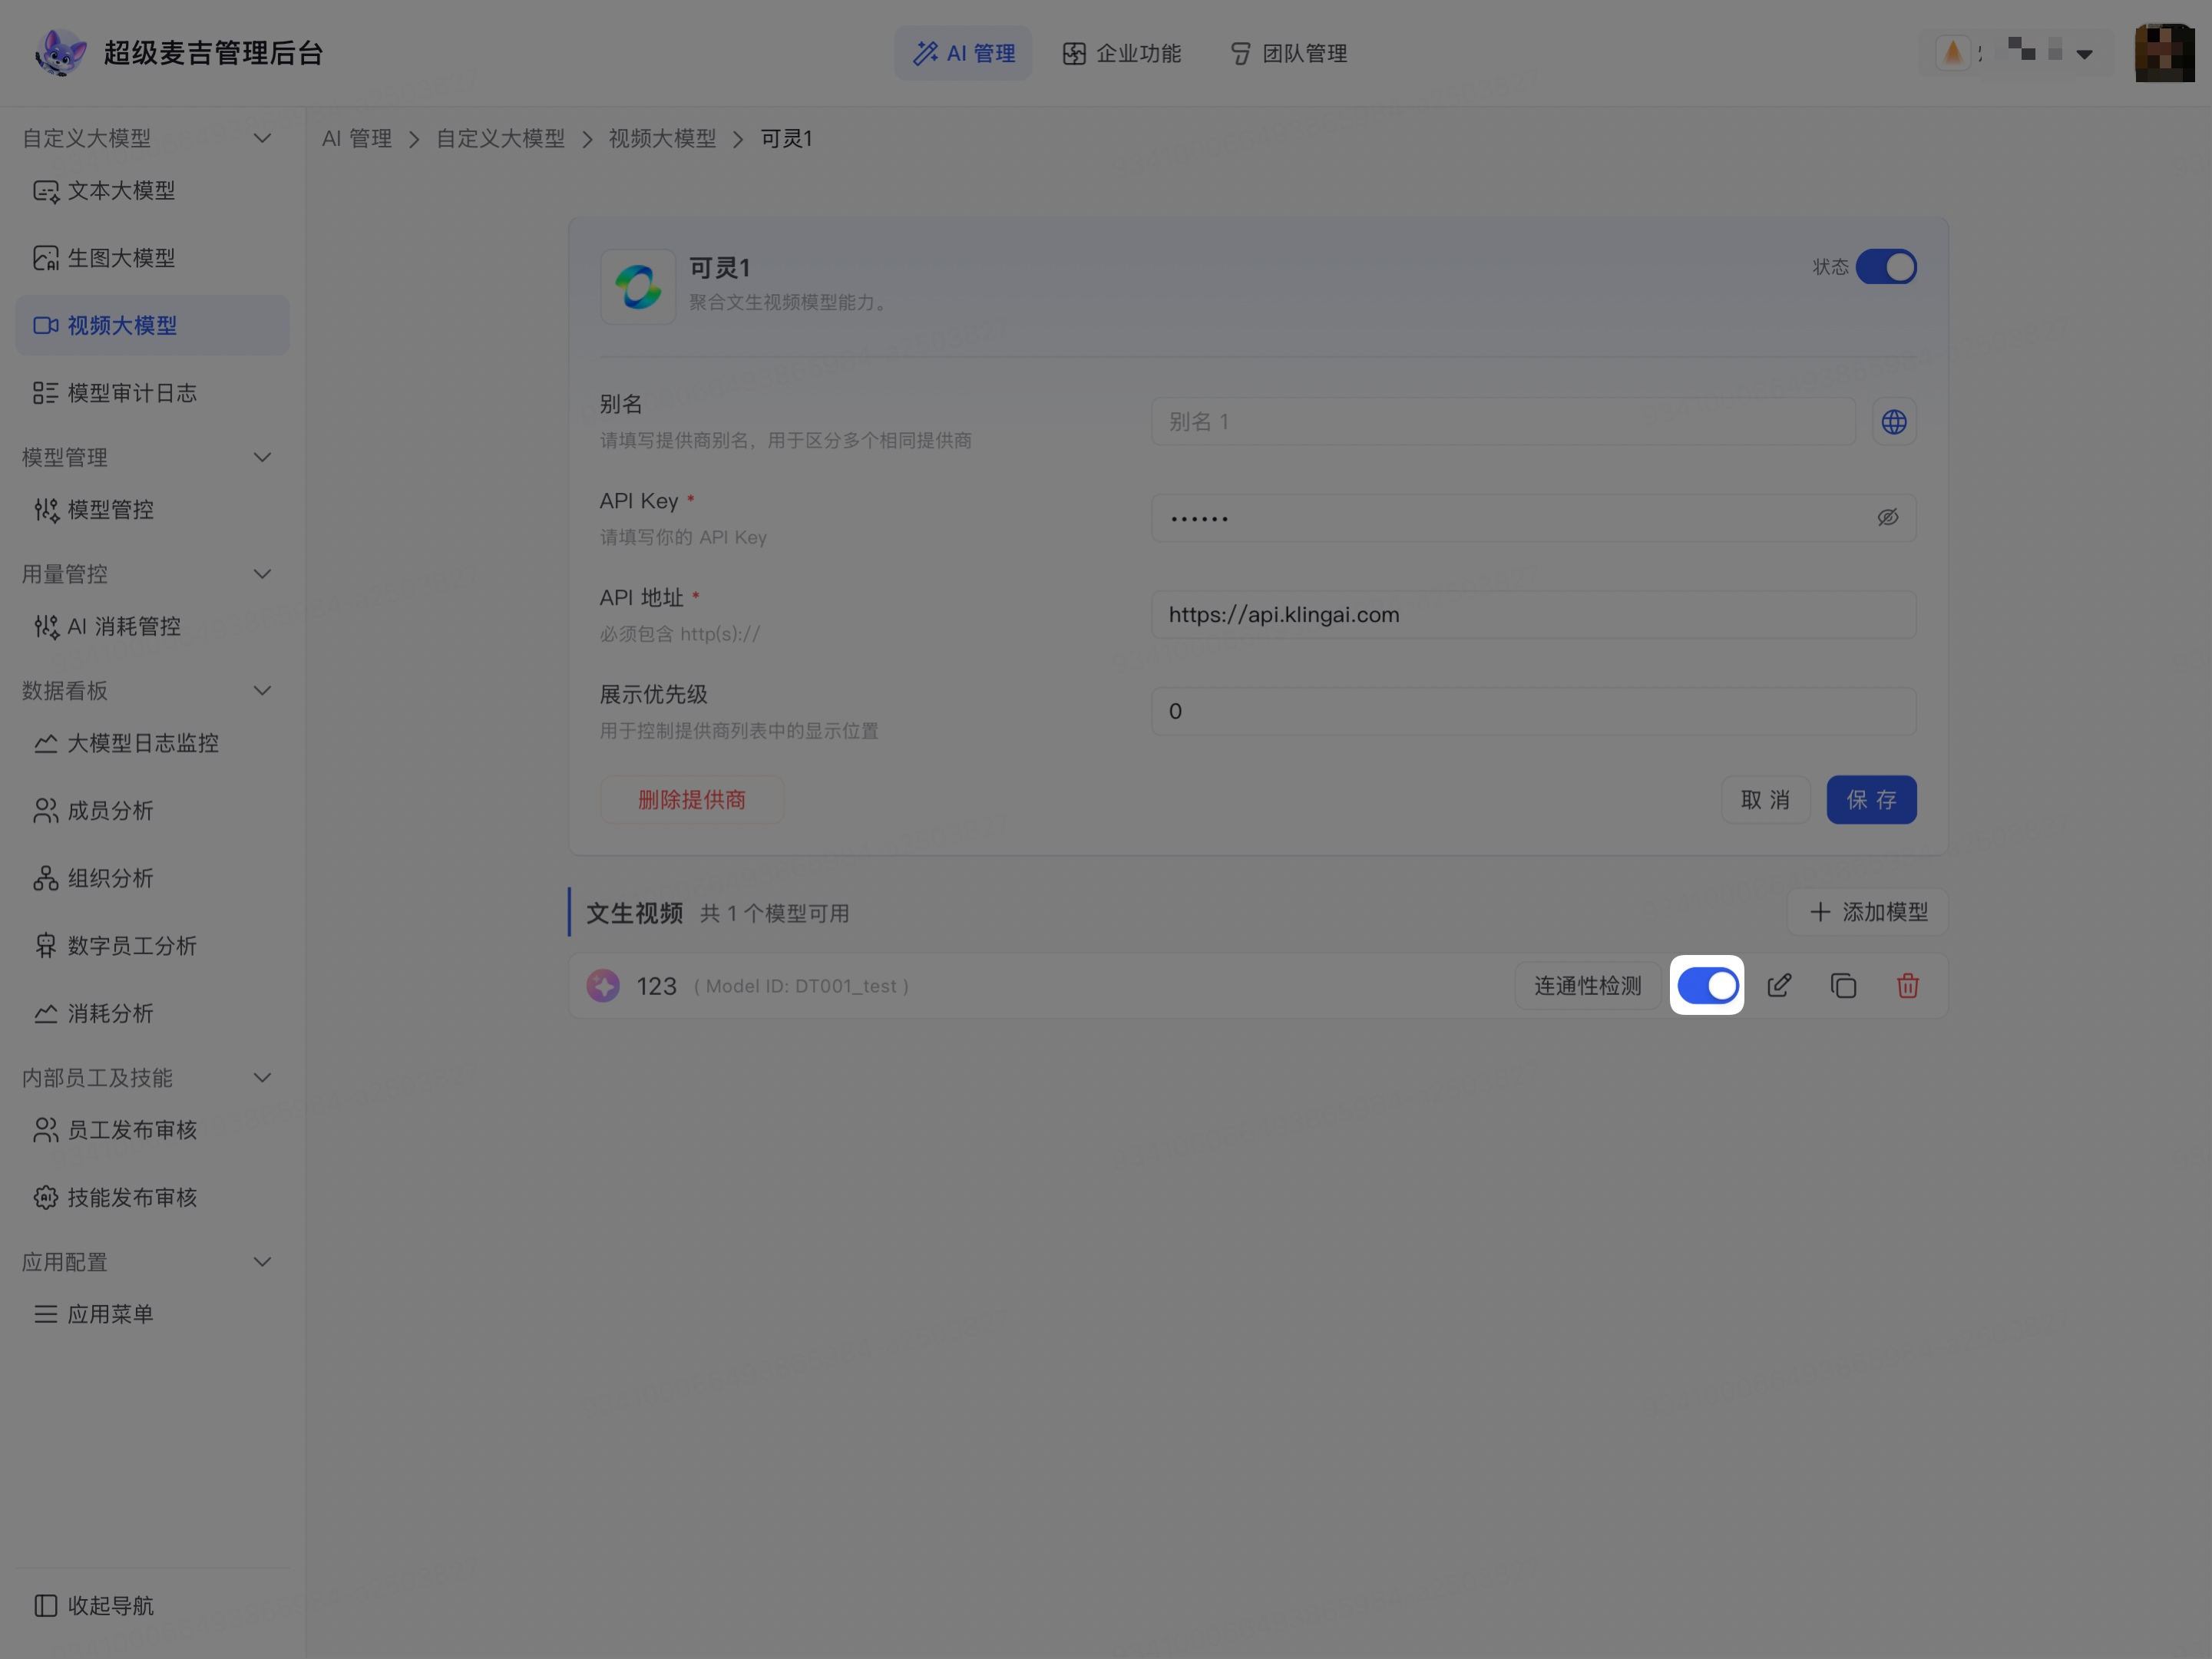The width and height of the screenshot is (2212, 1659).
Task: Show the API Key with the eye icon
Action: [1887, 518]
